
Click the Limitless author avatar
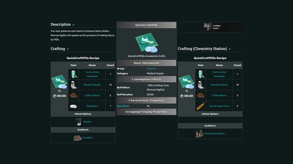click(x=207, y=27)
